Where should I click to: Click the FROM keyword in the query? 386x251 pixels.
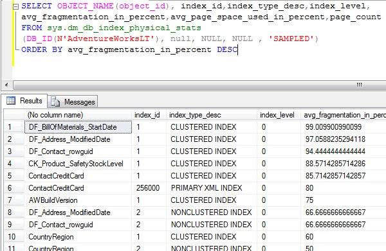pyautogui.click(x=32, y=28)
